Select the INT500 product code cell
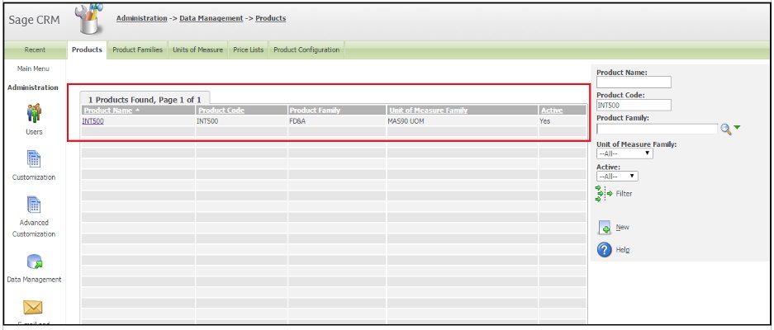Viewport: 774px width, 330px height. pos(241,120)
